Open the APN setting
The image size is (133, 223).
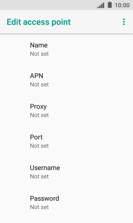(x=67, y=80)
